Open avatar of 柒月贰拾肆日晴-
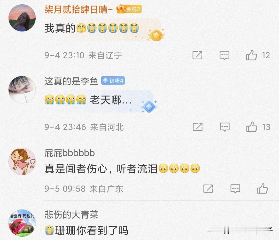 22,18
